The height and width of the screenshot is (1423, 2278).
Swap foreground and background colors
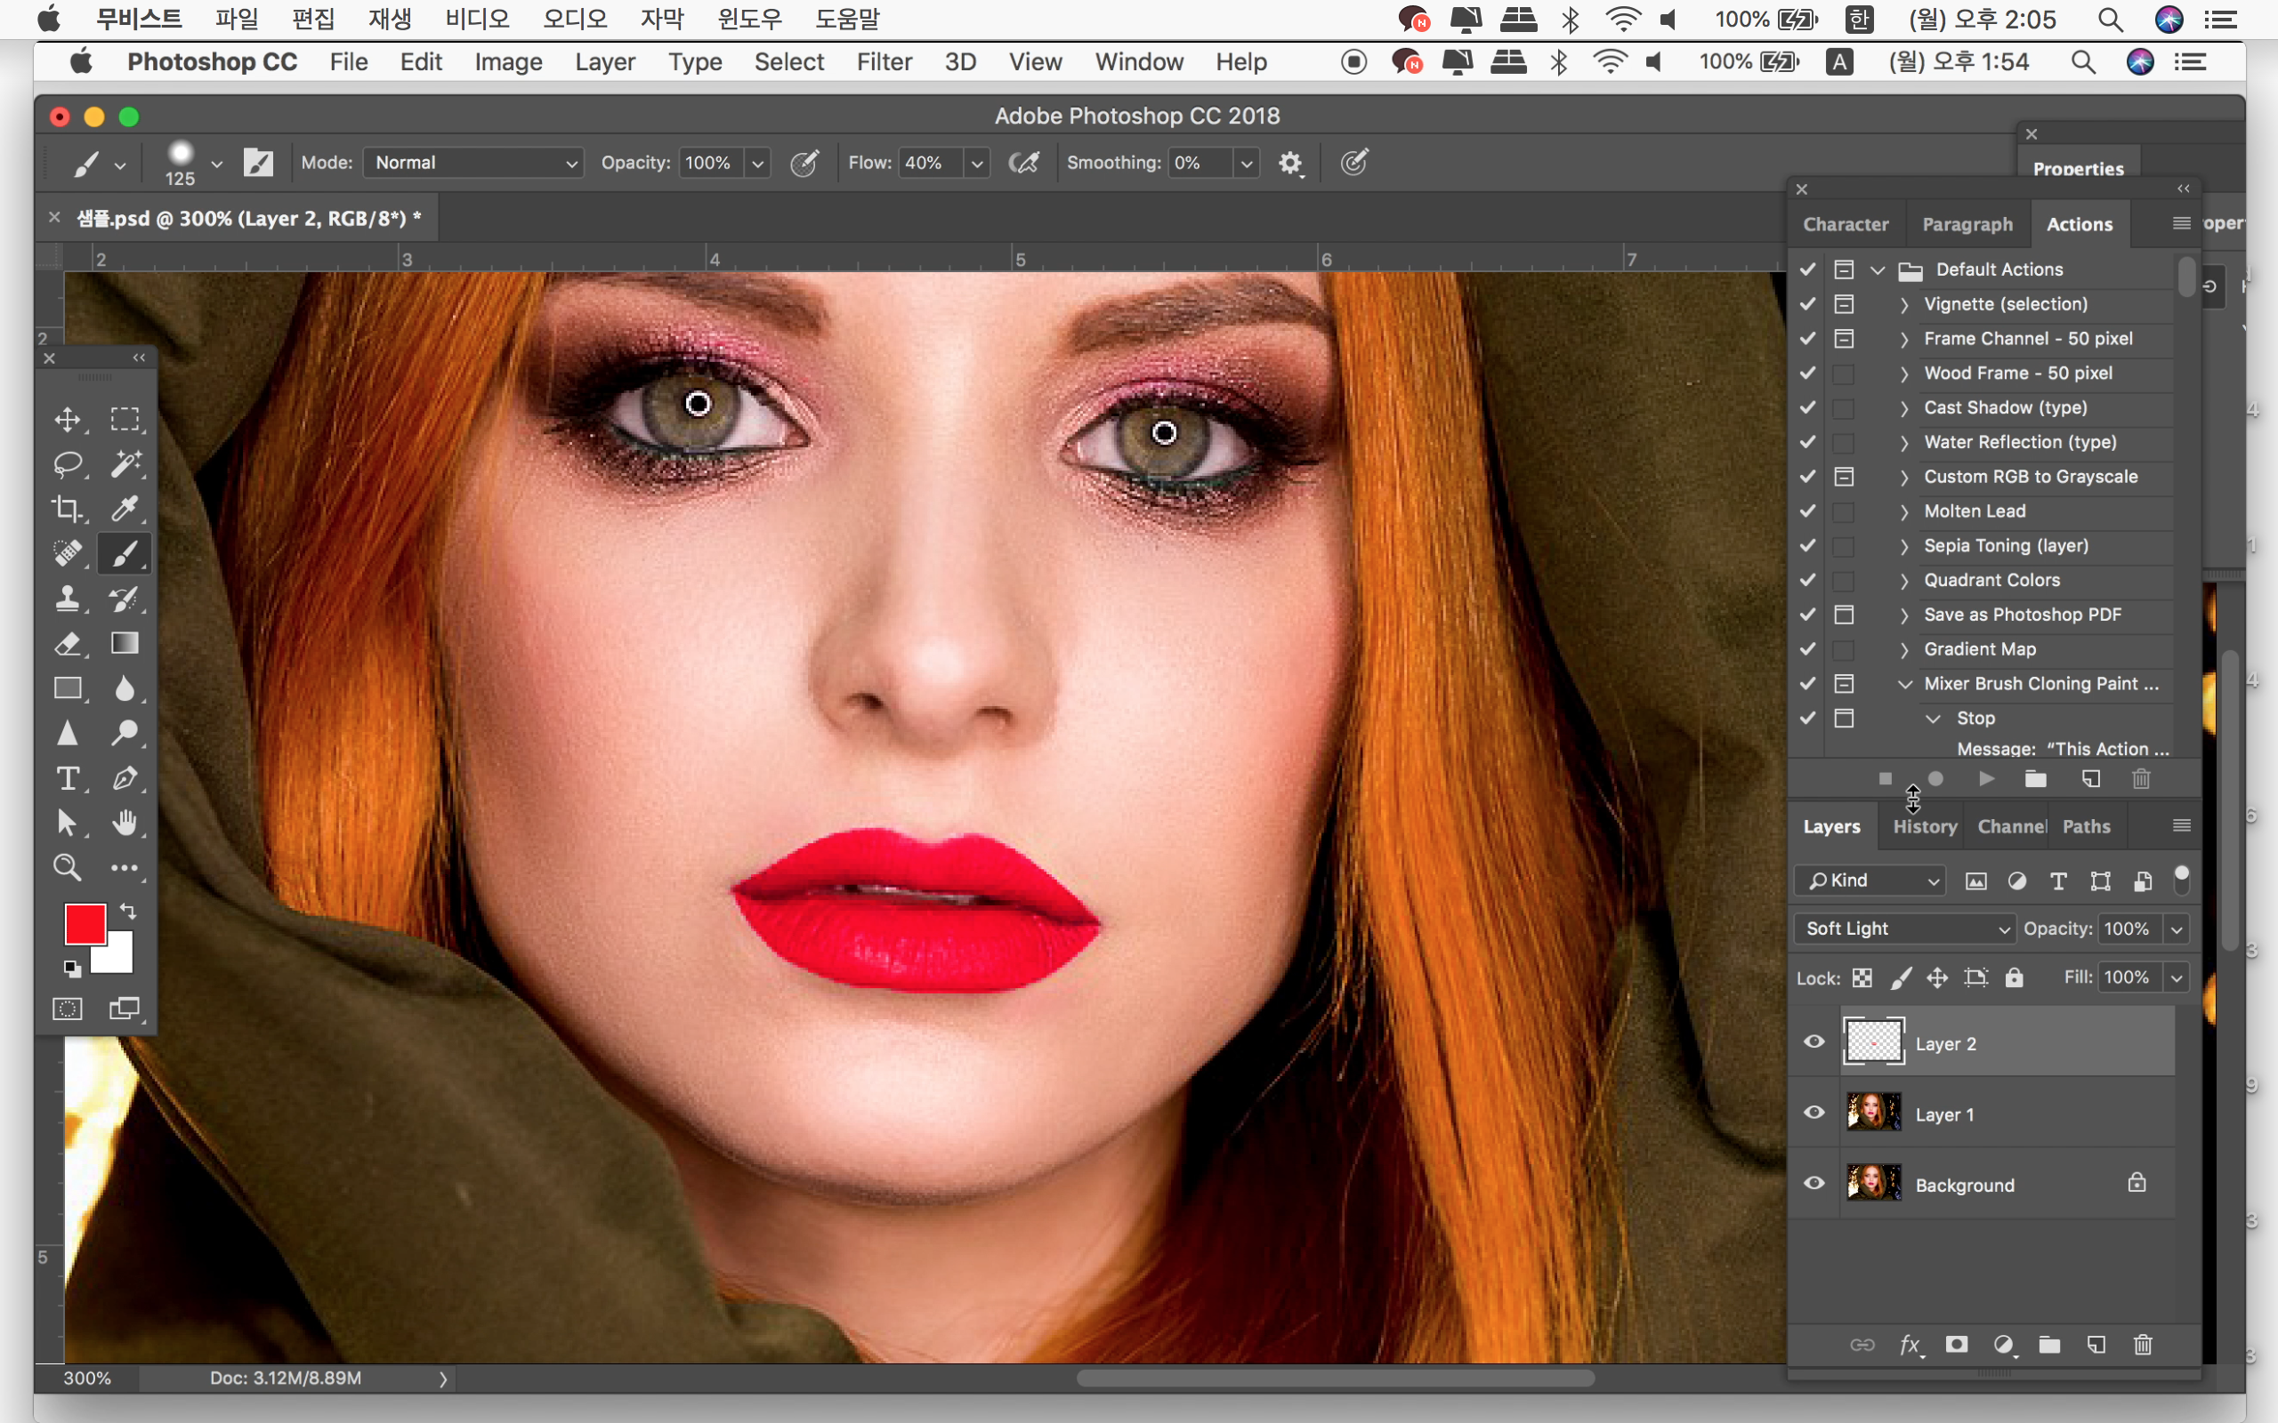pyautogui.click(x=128, y=911)
